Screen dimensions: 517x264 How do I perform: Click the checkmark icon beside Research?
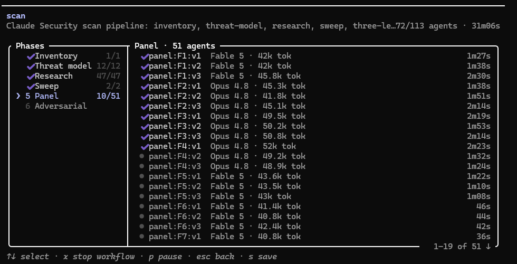pos(31,77)
